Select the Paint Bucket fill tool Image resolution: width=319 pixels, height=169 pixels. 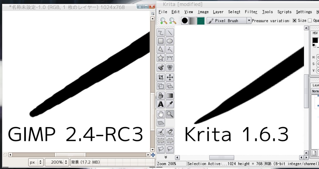pos(161,95)
